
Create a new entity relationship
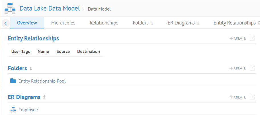tap(238, 38)
